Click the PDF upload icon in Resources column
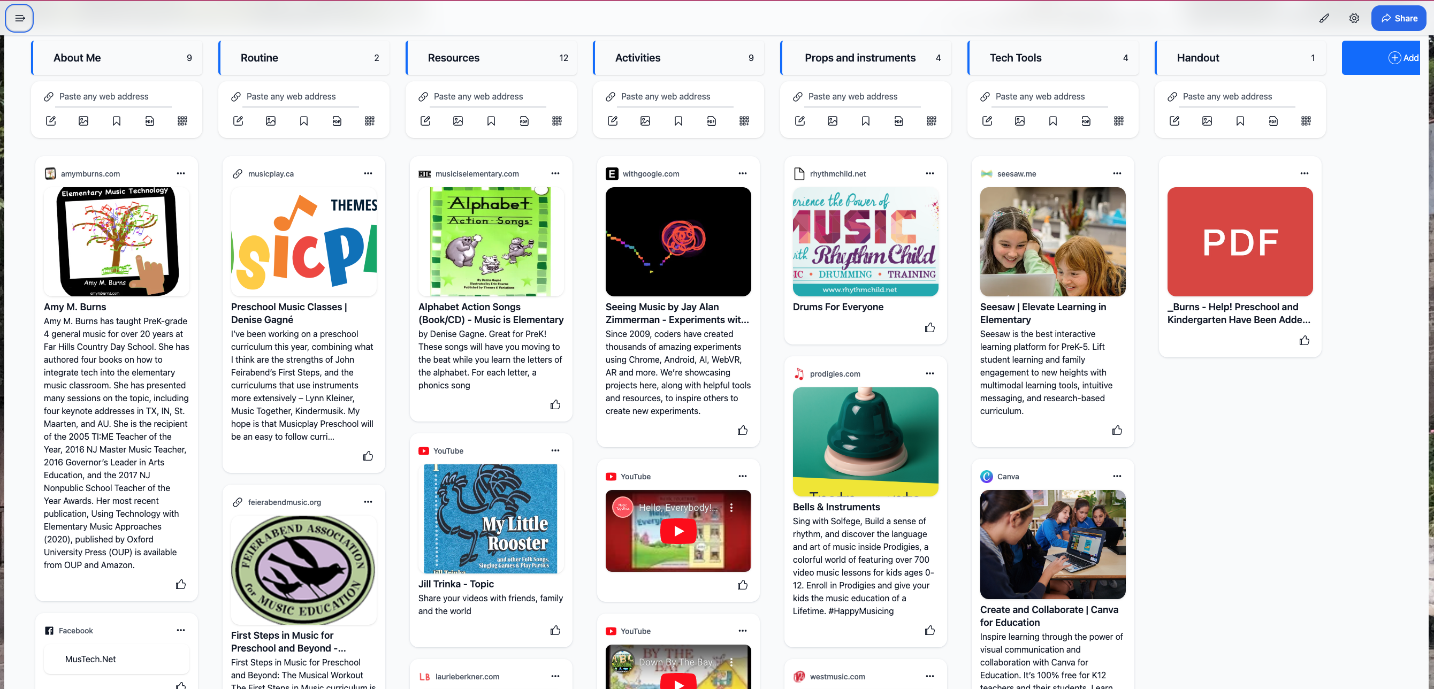The width and height of the screenshot is (1434, 689). (x=524, y=121)
